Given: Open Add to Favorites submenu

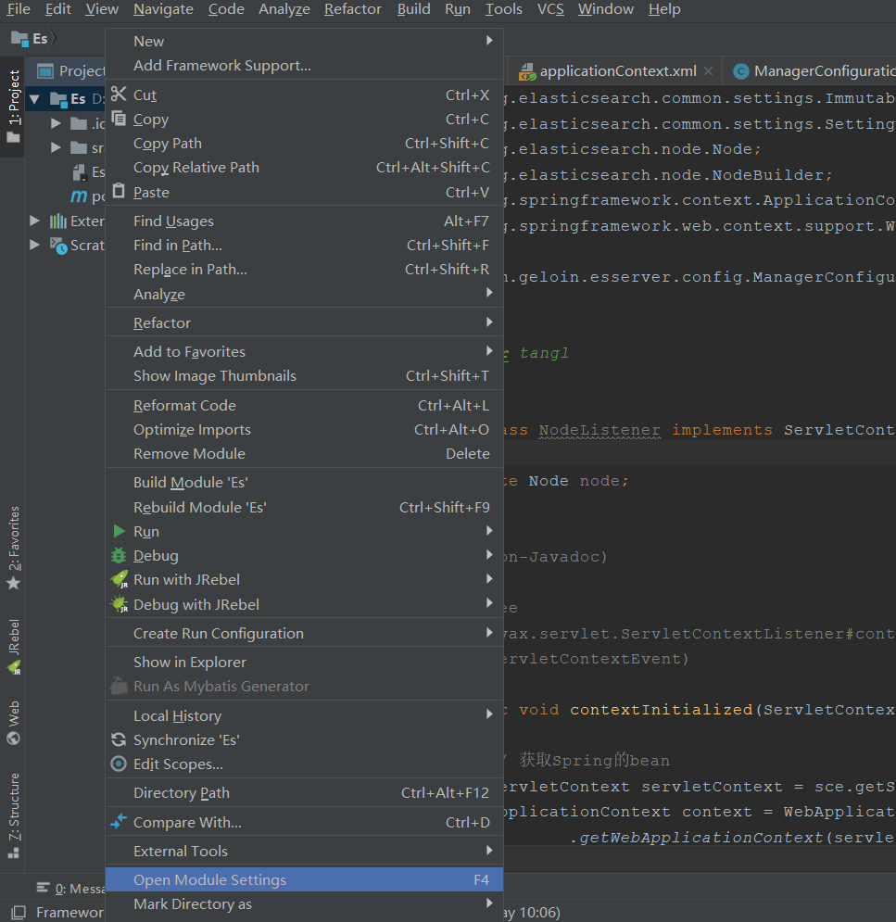Looking at the screenshot, I should [304, 351].
